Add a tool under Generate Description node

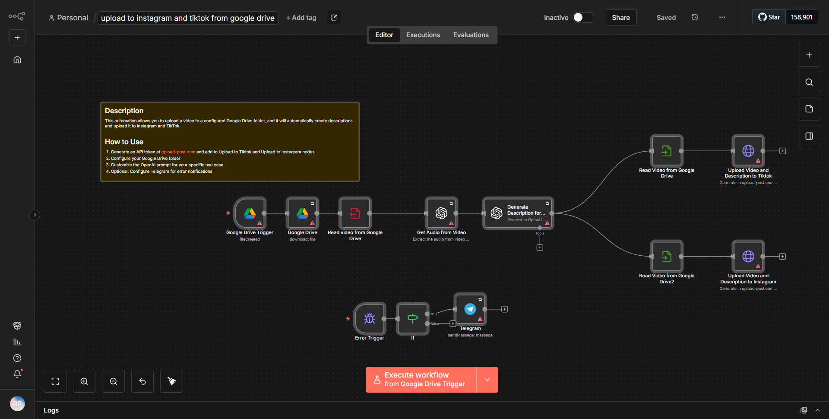[x=540, y=248]
